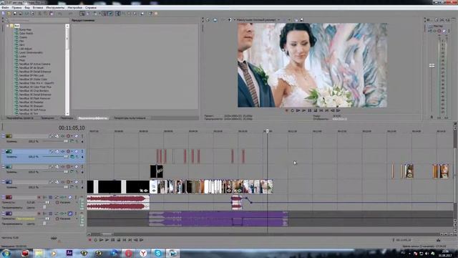Arm the purple audio track for recording

[x=39, y=214]
